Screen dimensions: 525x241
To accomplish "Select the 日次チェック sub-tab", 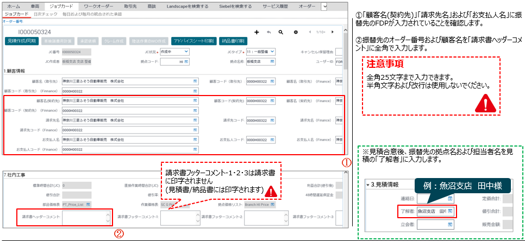I will point(43,14).
